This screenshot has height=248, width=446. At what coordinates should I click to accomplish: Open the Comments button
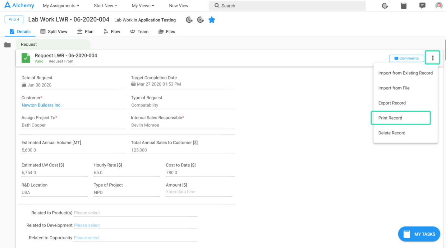point(407,58)
